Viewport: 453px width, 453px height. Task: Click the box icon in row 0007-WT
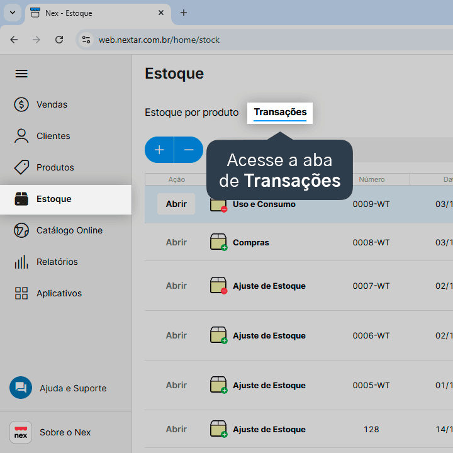pos(219,286)
